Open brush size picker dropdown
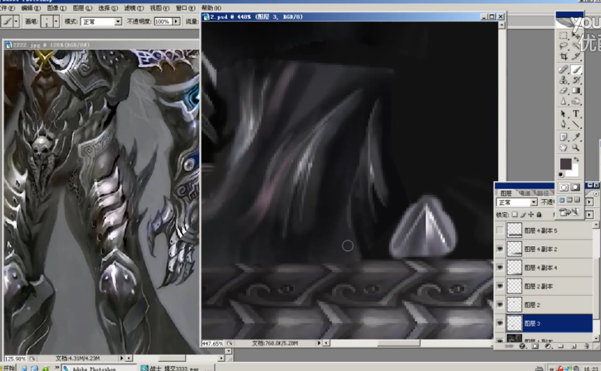 tap(56, 21)
